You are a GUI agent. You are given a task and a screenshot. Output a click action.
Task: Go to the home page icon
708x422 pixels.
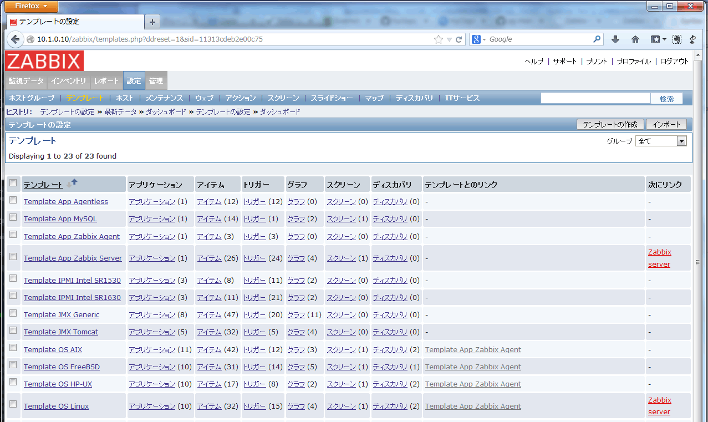tap(635, 39)
